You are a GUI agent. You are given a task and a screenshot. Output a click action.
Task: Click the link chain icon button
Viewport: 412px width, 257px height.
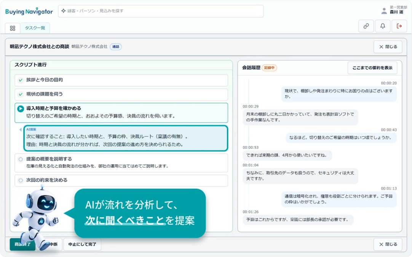tap(366, 26)
